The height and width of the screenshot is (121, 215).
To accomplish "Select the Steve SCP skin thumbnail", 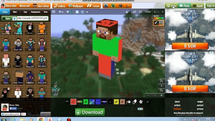I will pyautogui.click(x=42, y=29).
